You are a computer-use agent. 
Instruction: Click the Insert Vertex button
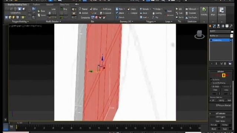point(220,121)
